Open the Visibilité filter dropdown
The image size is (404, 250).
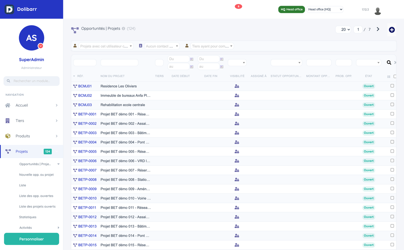pyautogui.click(x=237, y=63)
